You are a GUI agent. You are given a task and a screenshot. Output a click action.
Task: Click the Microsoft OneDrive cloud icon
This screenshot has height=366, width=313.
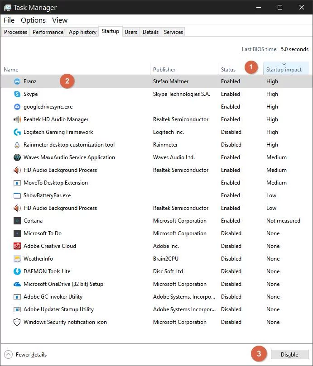[x=17, y=284]
